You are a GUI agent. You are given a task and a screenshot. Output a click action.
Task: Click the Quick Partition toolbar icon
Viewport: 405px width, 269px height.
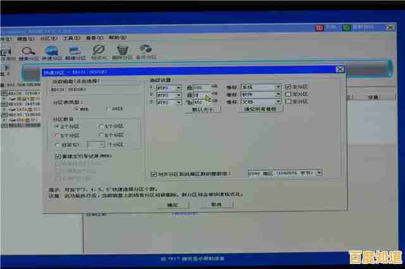click(x=52, y=52)
